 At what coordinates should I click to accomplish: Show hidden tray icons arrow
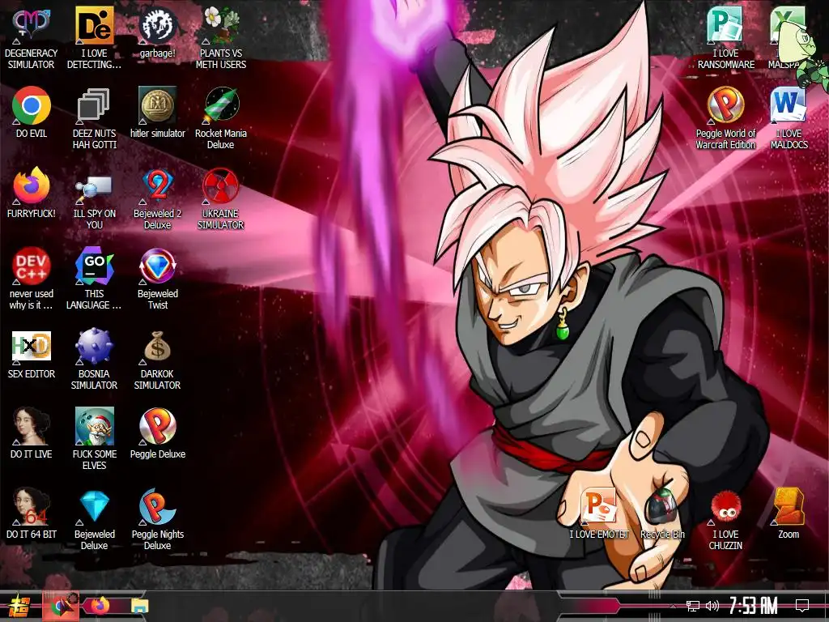(x=673, y=606)
